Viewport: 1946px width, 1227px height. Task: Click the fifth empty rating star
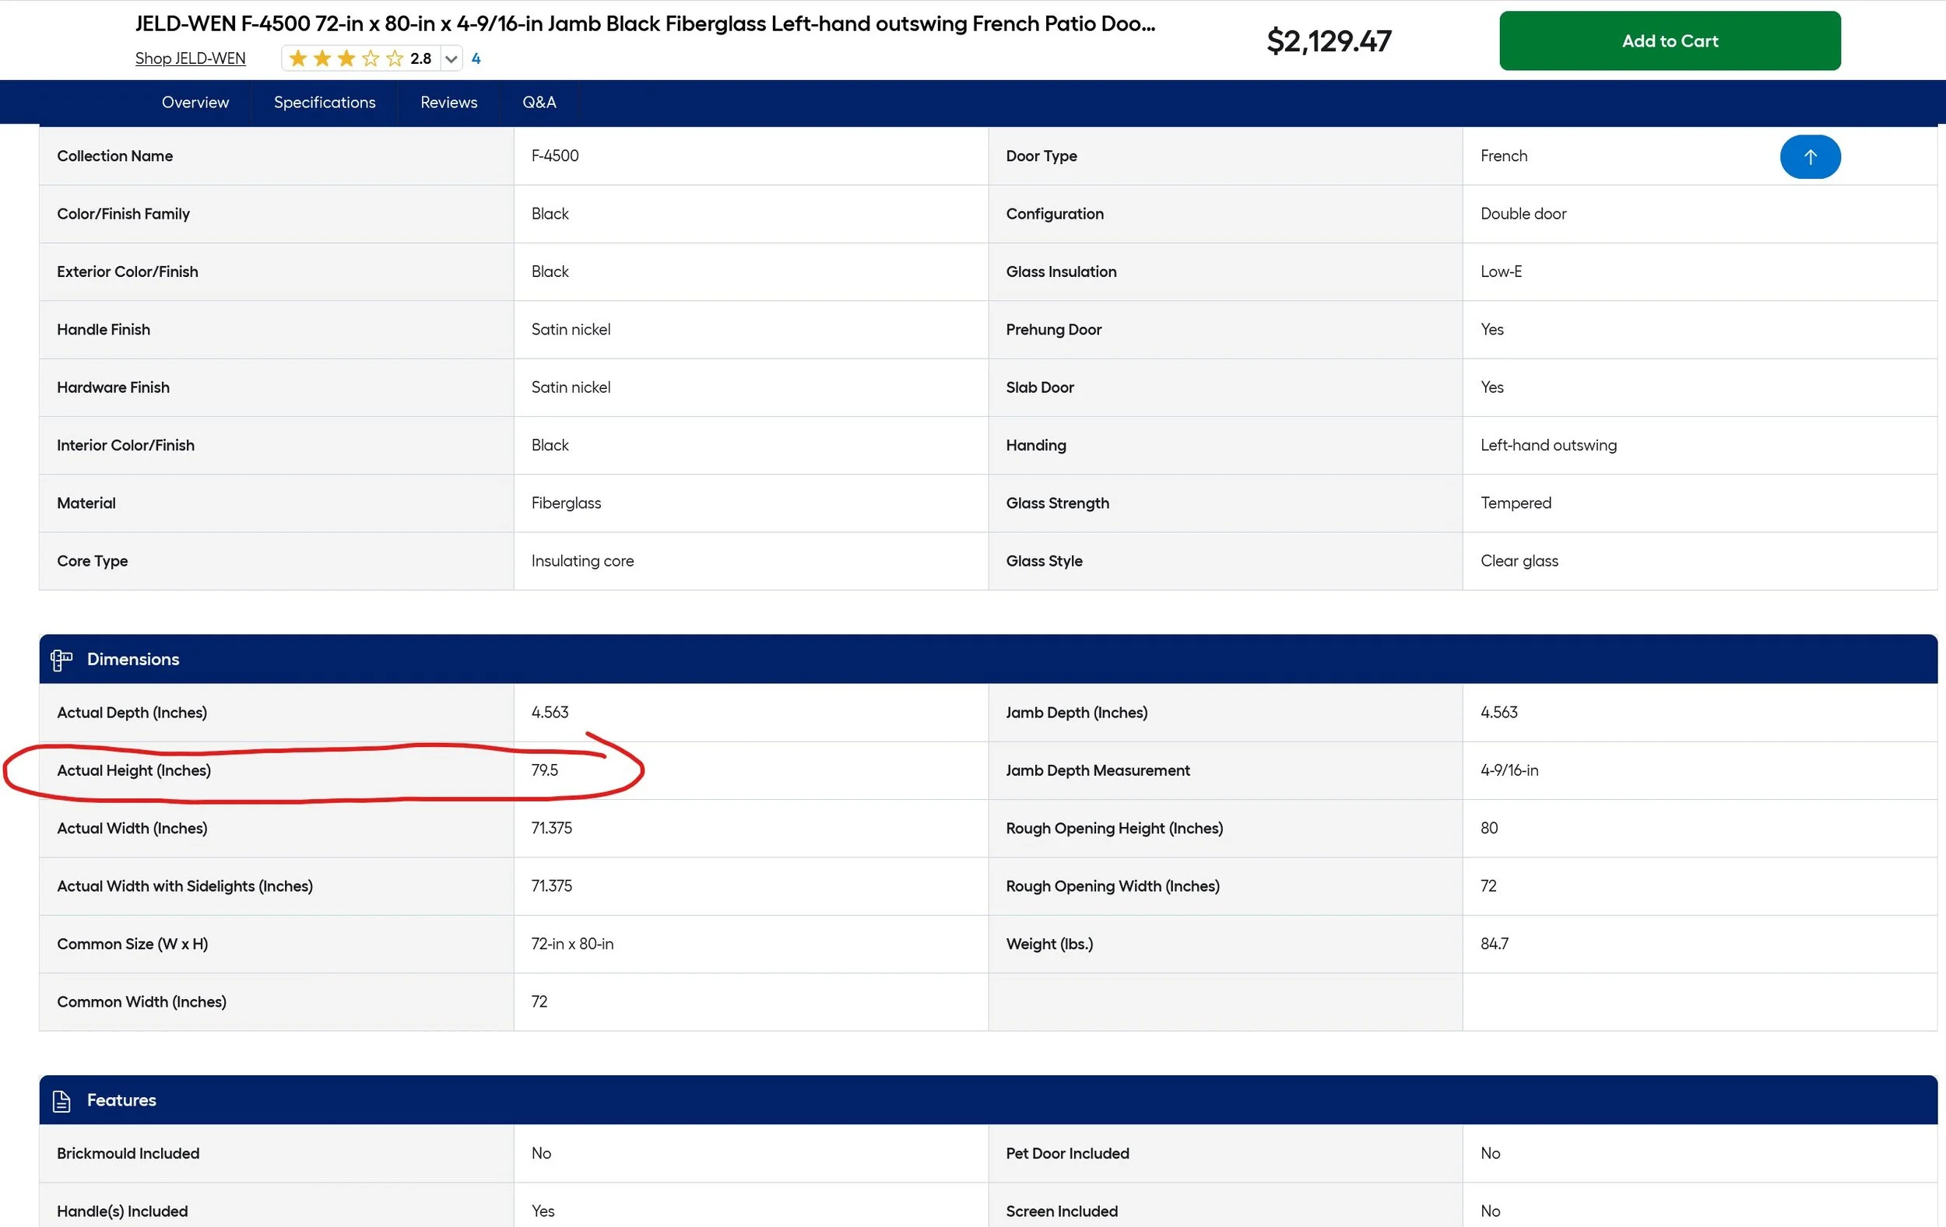click(x=395, y=58)
